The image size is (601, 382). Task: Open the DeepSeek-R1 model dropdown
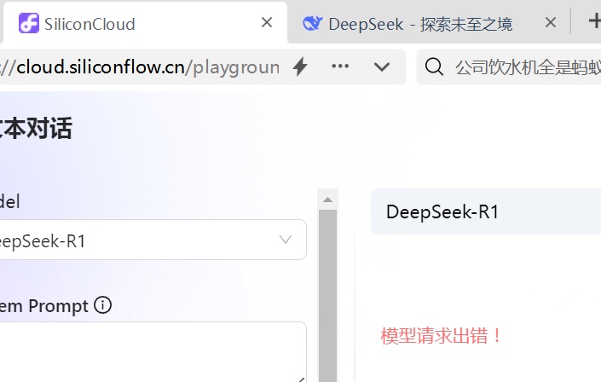pyautogui.click(x=153, y=240)
